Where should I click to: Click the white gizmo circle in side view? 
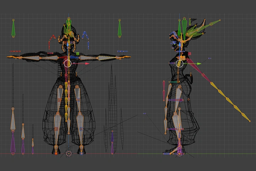pos(180,63)
